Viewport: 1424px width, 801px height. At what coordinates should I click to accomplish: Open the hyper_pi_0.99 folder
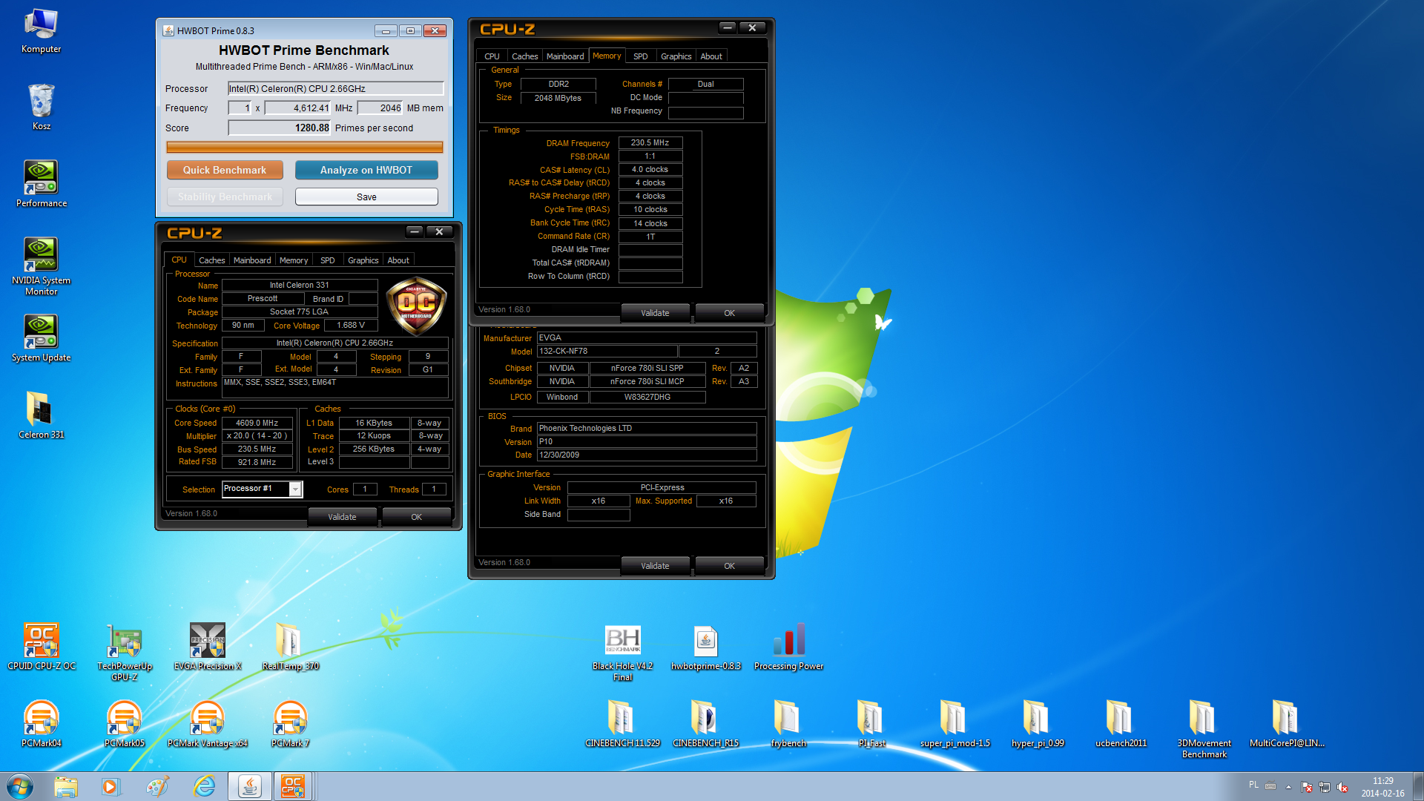click(x=1038, y=724)
